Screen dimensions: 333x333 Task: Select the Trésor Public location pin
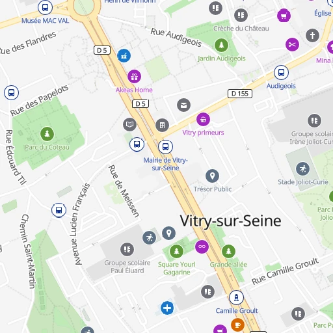click(212, 176)
